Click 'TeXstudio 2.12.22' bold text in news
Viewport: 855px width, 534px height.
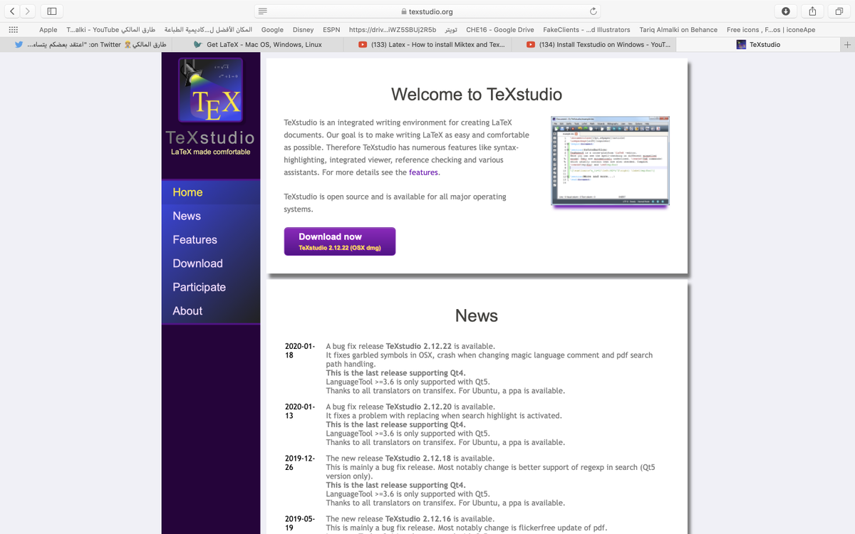coord(419,347)
